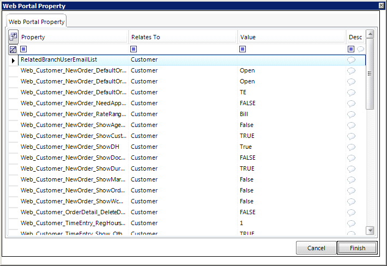Click the Bill value cell

pyautogui.click(x=292, y=114)
